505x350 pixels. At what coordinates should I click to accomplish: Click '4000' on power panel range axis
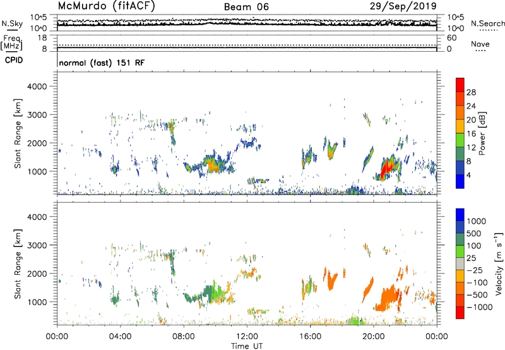pos(37,87)
